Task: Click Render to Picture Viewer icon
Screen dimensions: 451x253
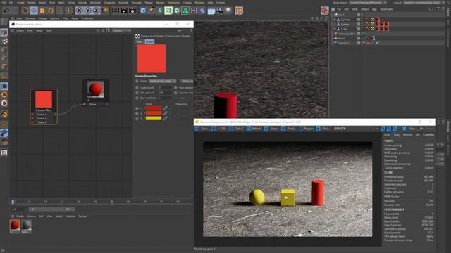Action: 124,11
